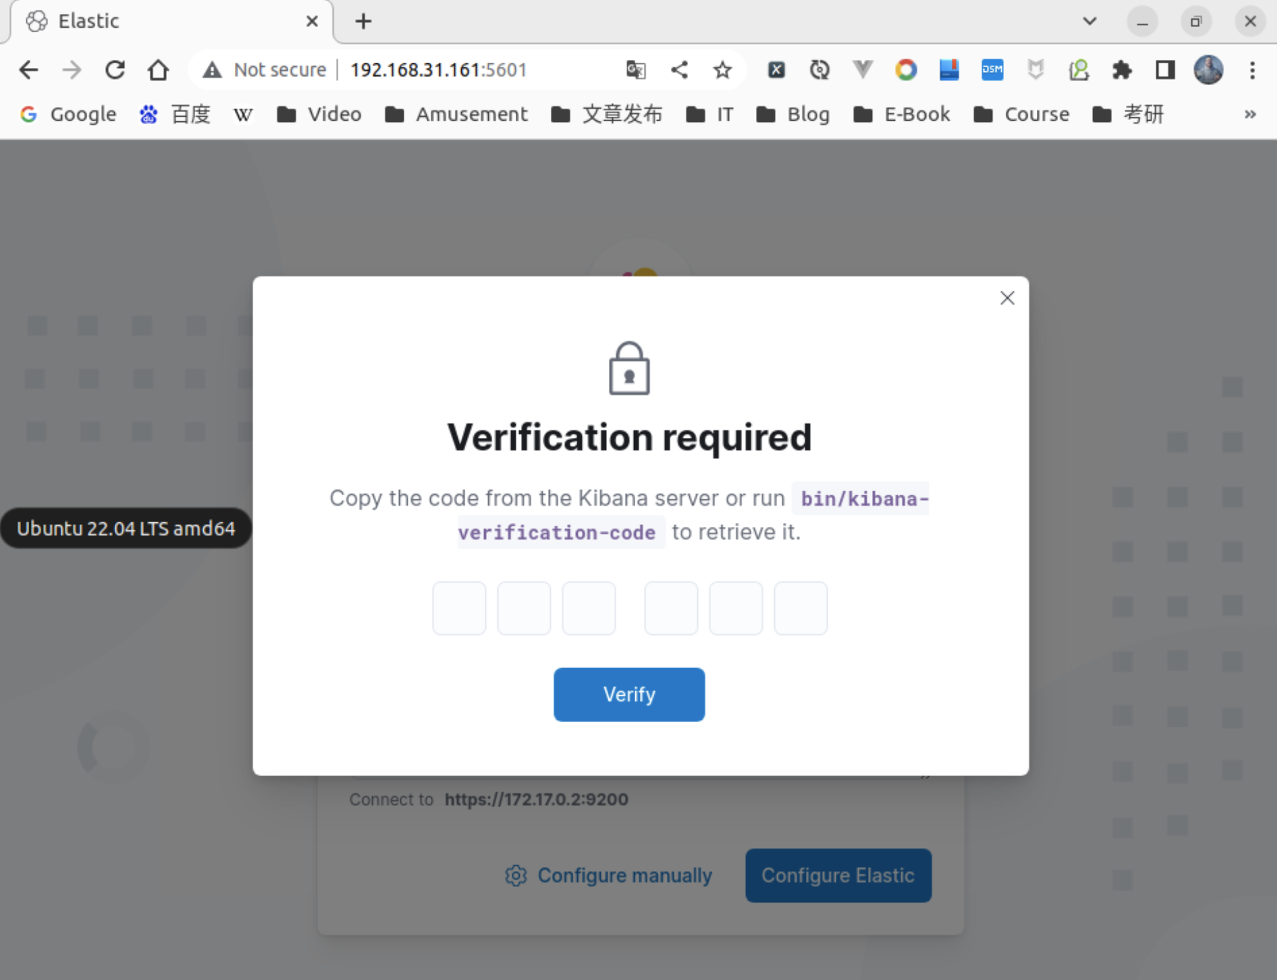Open the Extensions puzzle piece icon
The width and height of the screenshot is (1277, 980).
point(1121,70)
